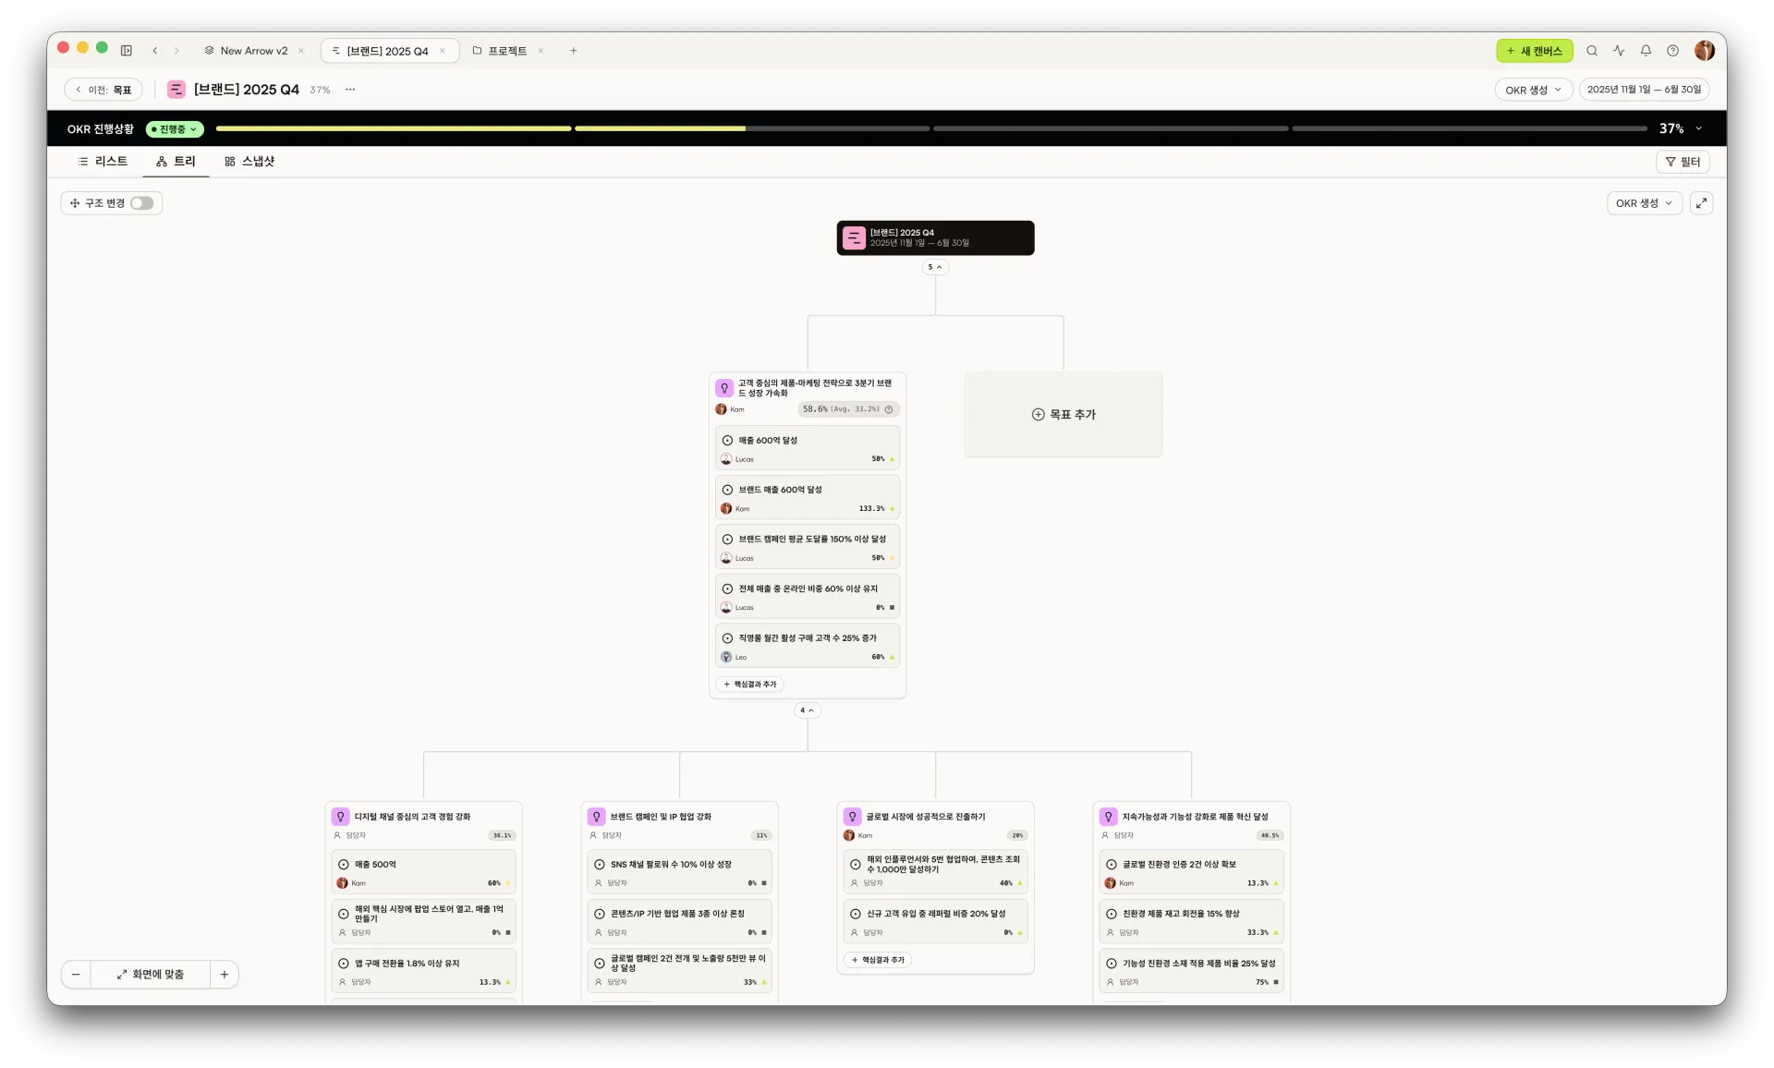Open key result SNS 채널 팔로워 수 10%
1774x1068 pixels.
coord(679,873)
